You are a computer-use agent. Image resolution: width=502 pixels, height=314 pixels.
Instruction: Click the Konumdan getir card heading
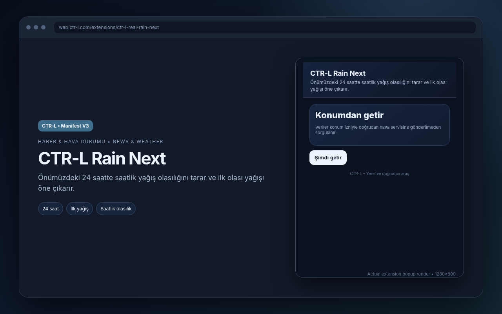pos(349,115)
